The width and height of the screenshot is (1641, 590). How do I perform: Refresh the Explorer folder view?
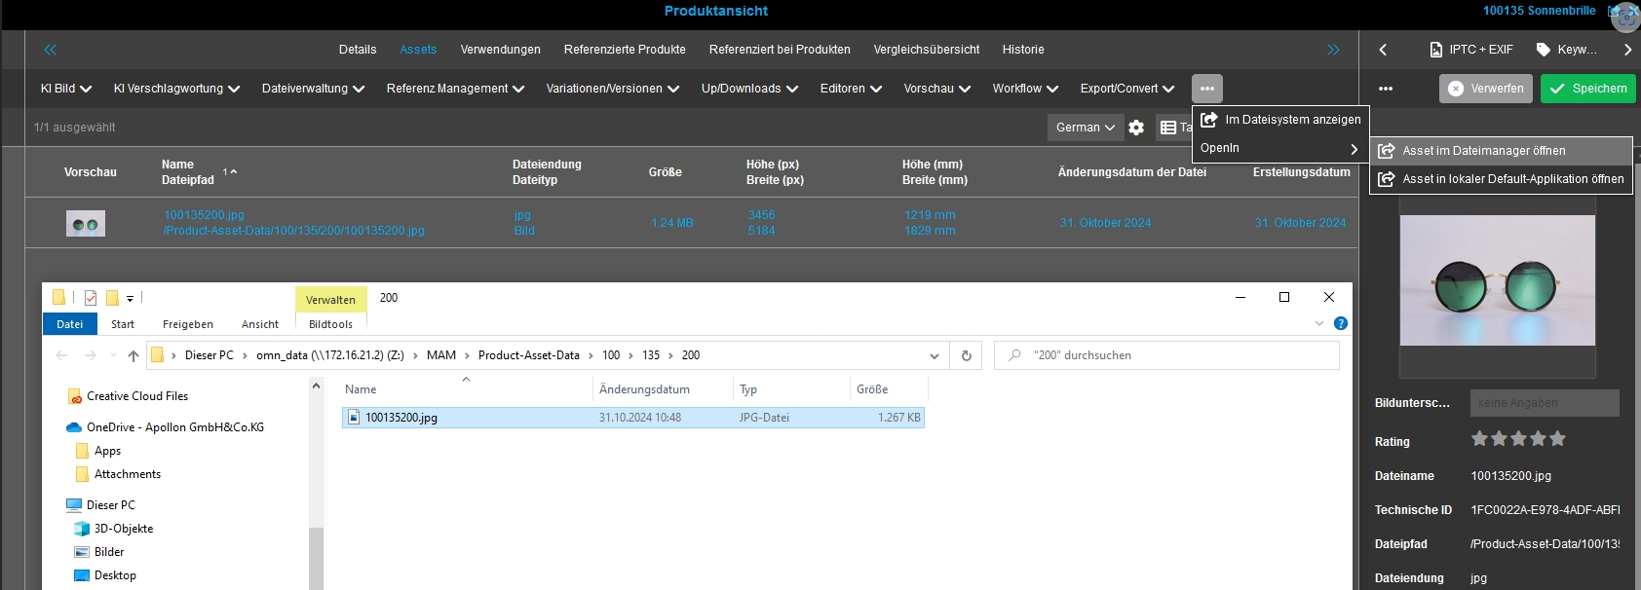[967, 355]
